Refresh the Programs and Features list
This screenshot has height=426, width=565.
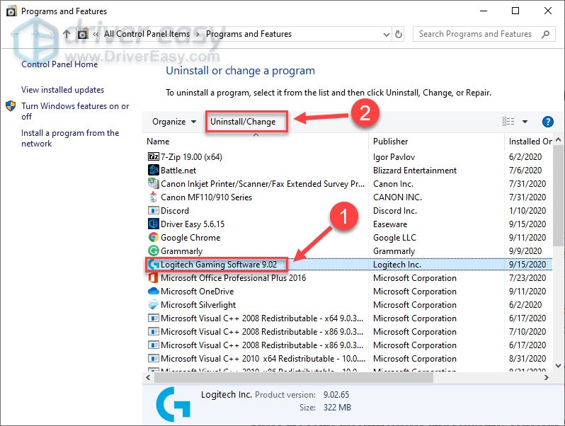pos(399,34)
